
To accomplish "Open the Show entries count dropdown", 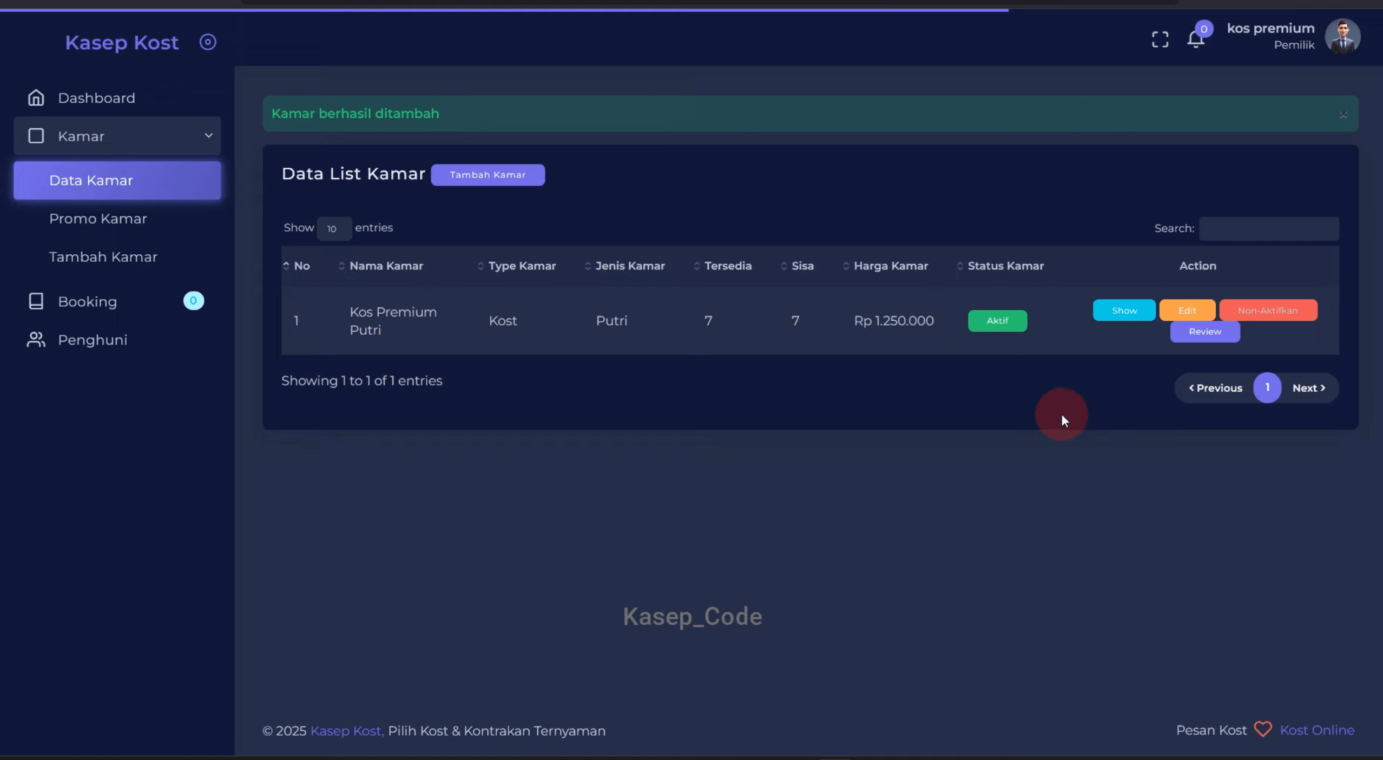I will pyautogui.click(x=334, y=228).
